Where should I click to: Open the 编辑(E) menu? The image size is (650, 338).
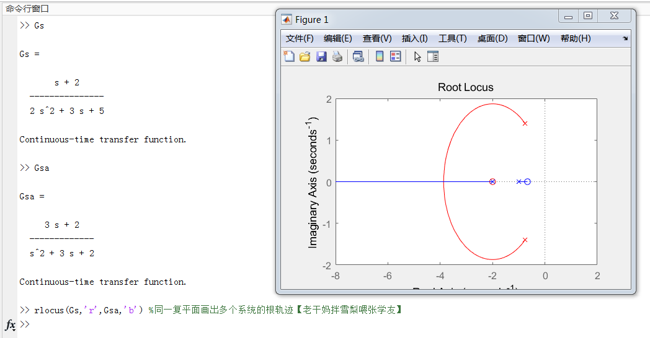(x=338, y=38)
